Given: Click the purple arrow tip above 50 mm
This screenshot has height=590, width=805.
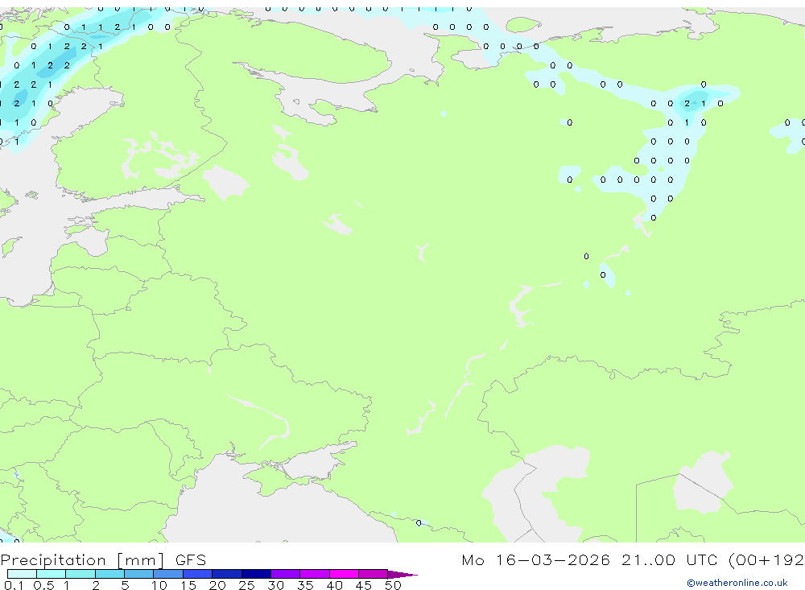Looking at the screenshot, I should pos(402,574).
